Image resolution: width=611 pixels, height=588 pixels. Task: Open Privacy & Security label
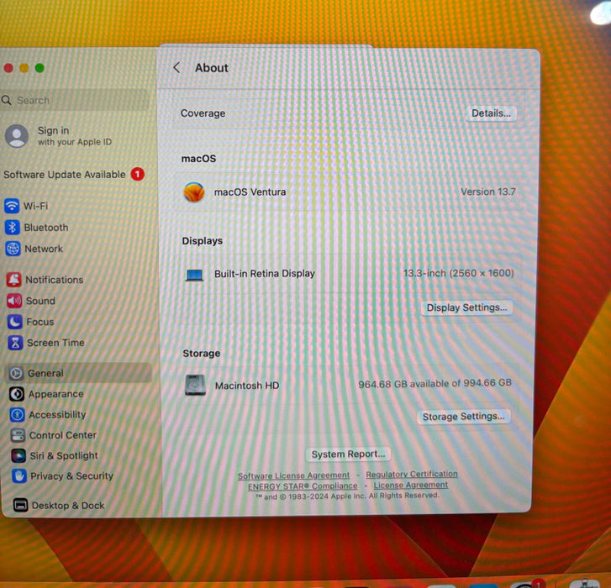point(71,475)
